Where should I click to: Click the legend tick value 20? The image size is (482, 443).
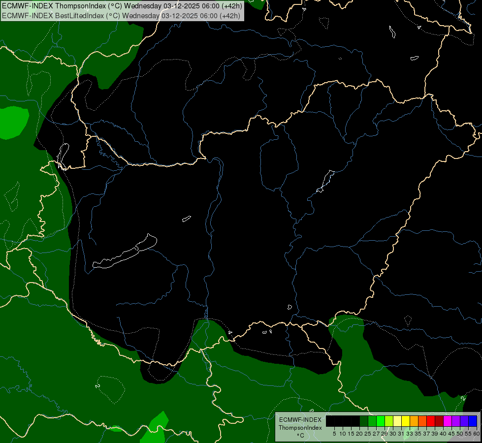(359, 434)
